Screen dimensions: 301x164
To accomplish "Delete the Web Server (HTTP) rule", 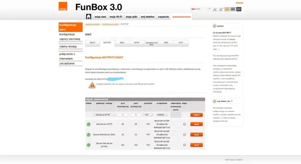I will pos(196,124).
